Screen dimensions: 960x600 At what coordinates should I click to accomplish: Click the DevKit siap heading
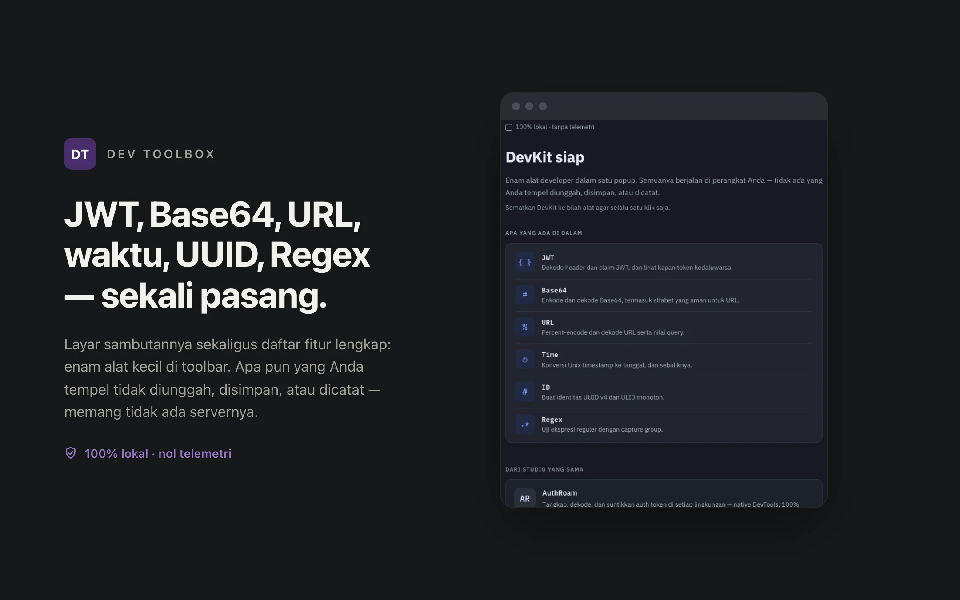pyautogui.click(x=545, y=157)
